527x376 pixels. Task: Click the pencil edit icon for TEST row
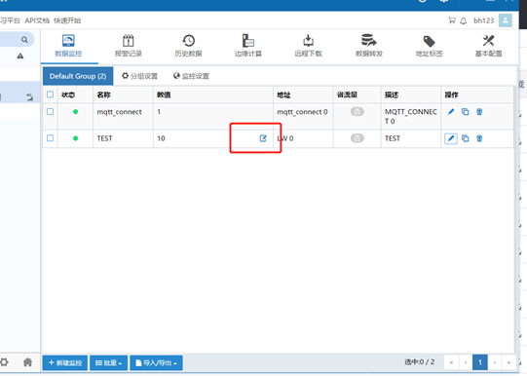pyautogui.click(x=451, y=138)
